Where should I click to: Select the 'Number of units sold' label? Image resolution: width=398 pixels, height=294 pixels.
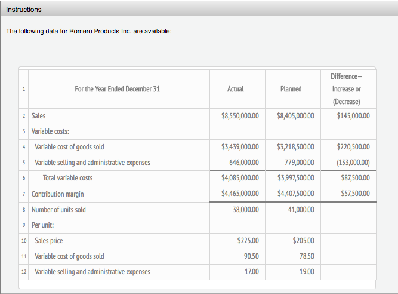point(58,210)
